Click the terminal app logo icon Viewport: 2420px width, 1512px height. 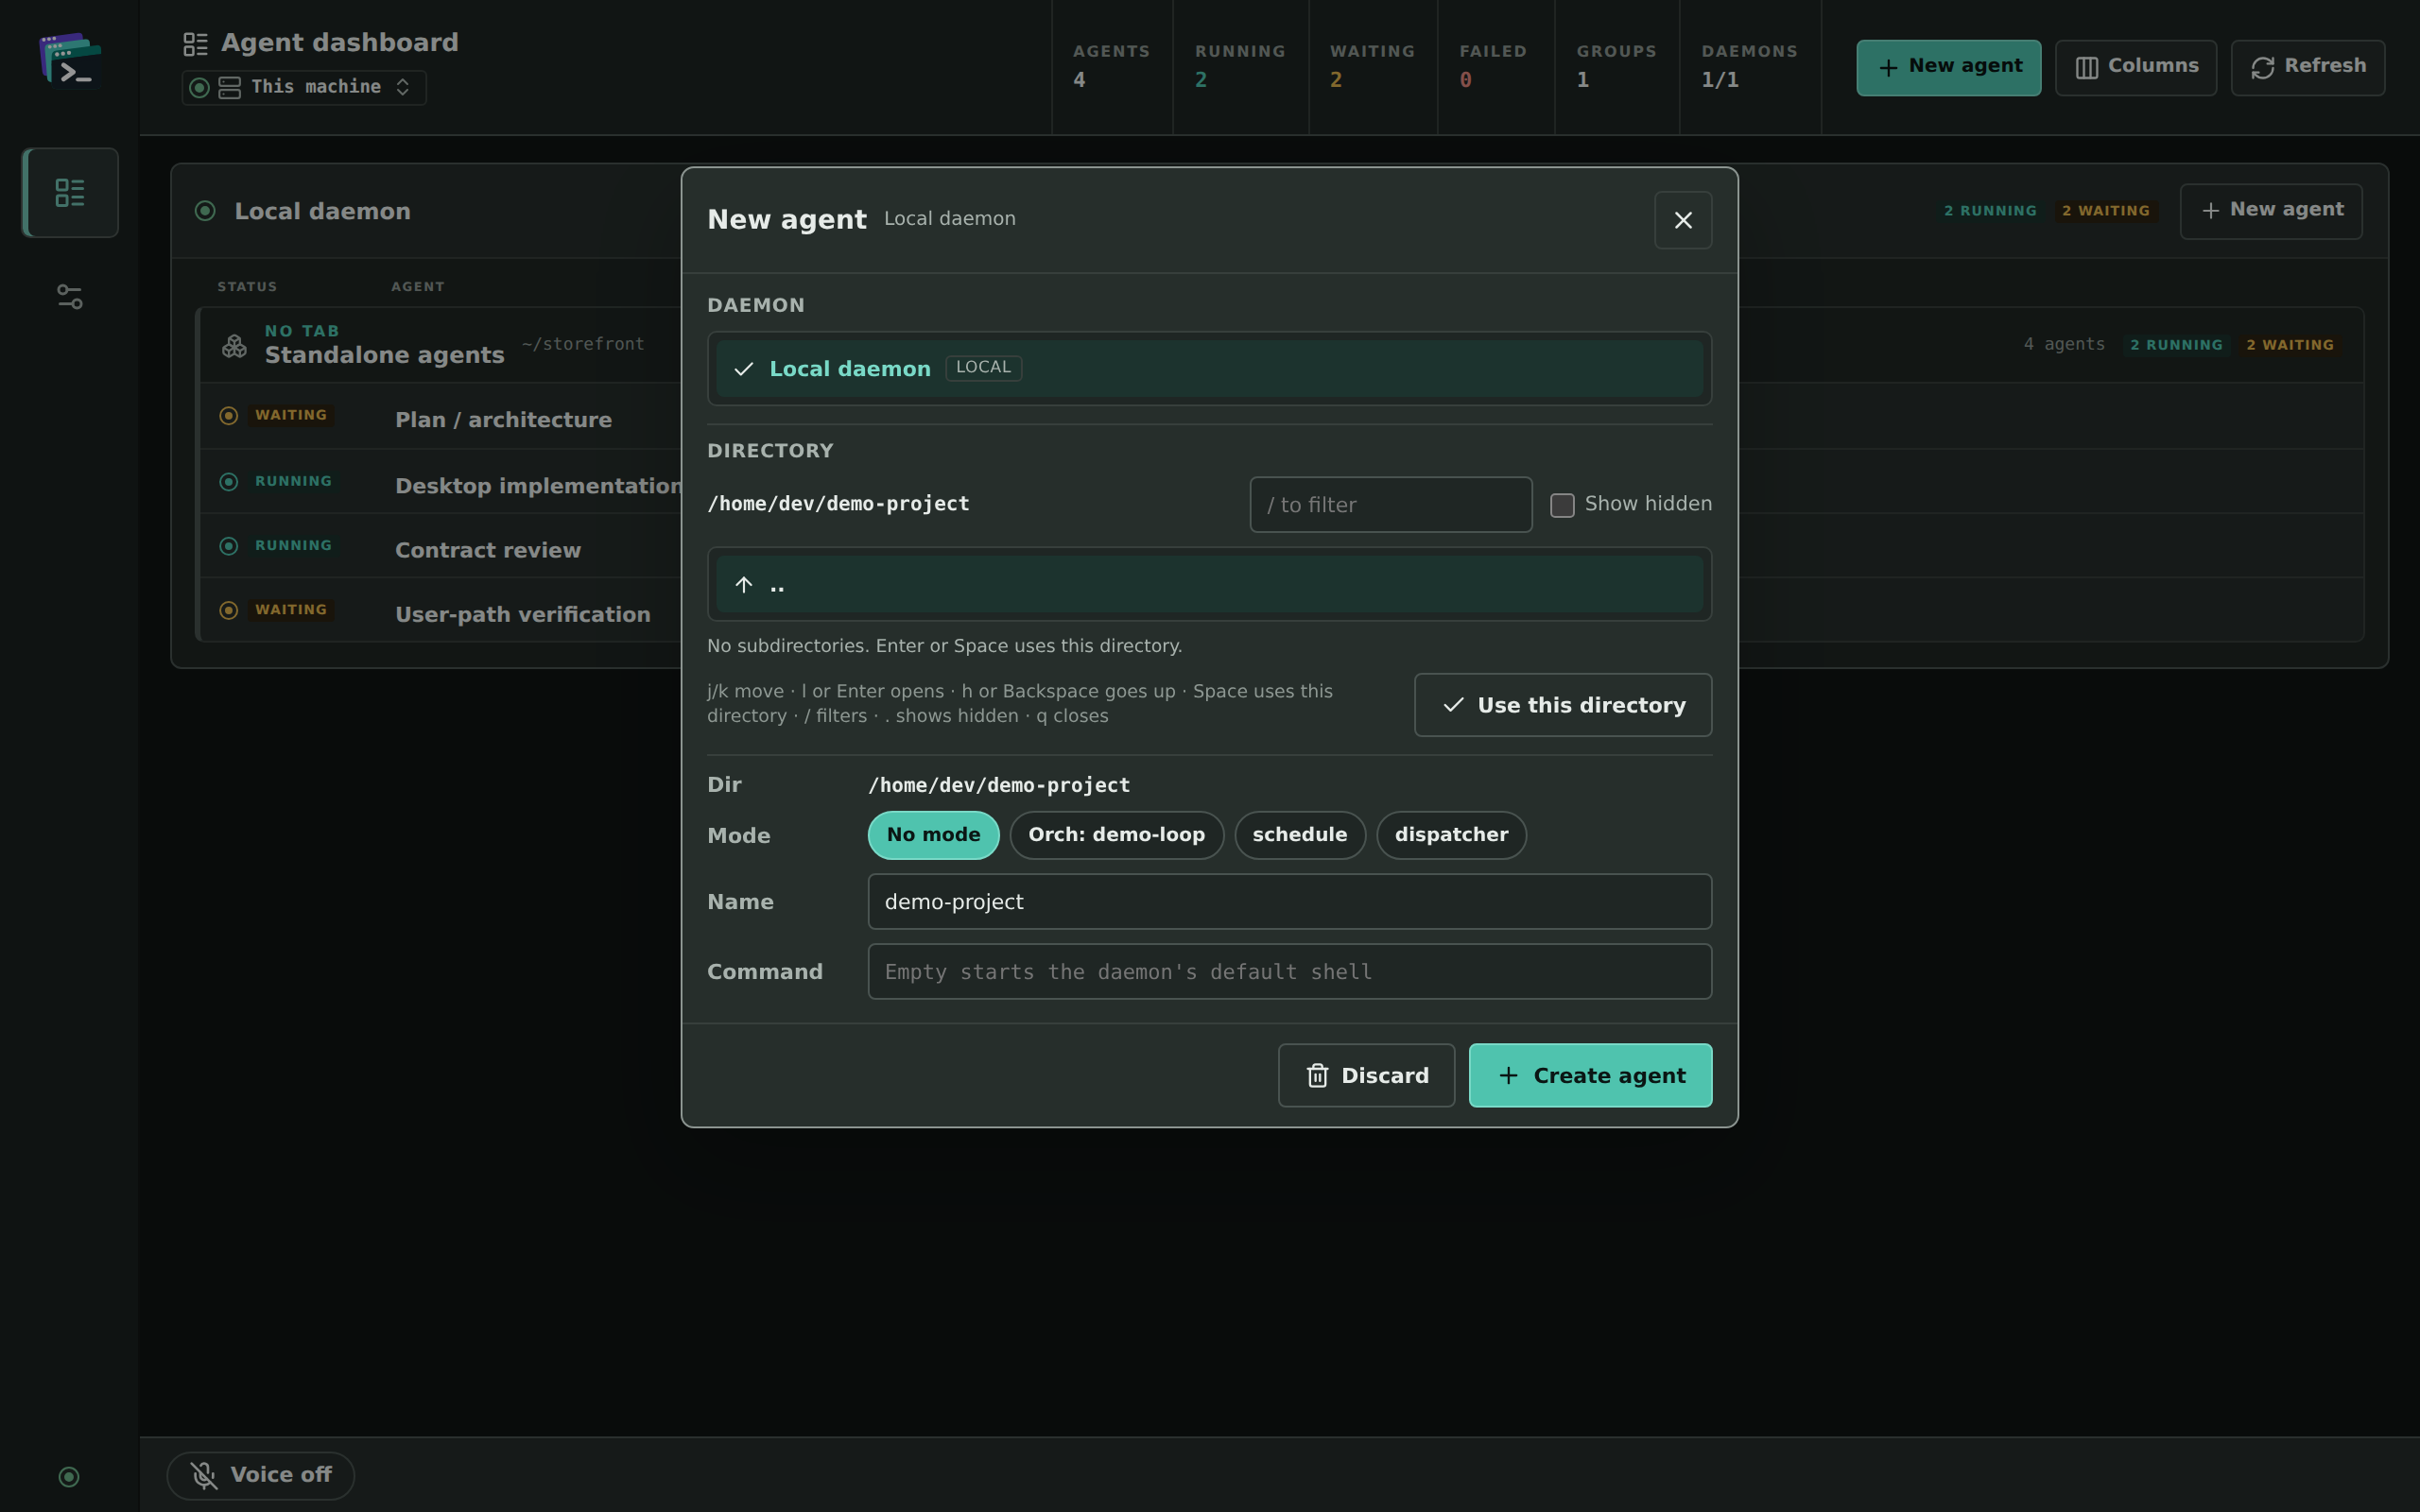coord(70,60)
